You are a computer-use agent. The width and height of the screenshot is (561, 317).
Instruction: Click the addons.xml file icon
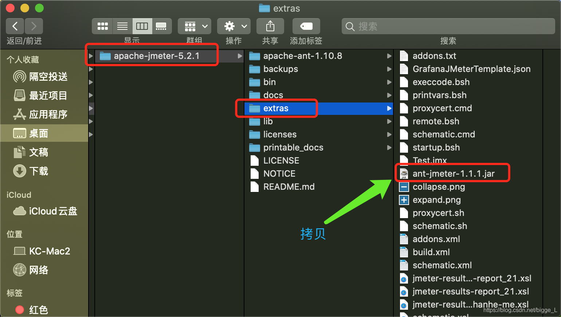pyautogui.click(x=404, y=239)
